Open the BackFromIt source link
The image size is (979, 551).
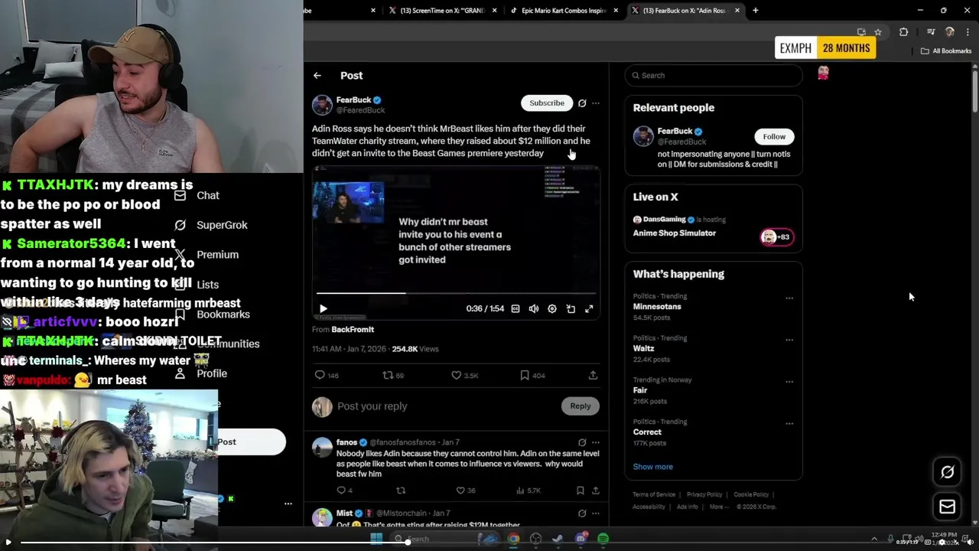pos(353,329)
